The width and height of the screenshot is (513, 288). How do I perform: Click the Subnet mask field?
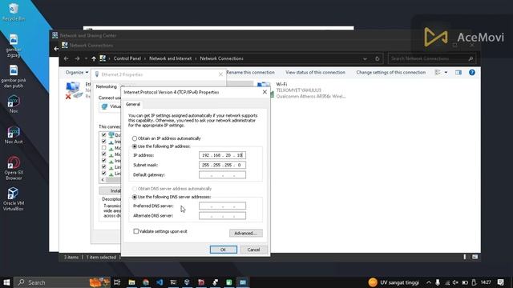pos(222,166)
